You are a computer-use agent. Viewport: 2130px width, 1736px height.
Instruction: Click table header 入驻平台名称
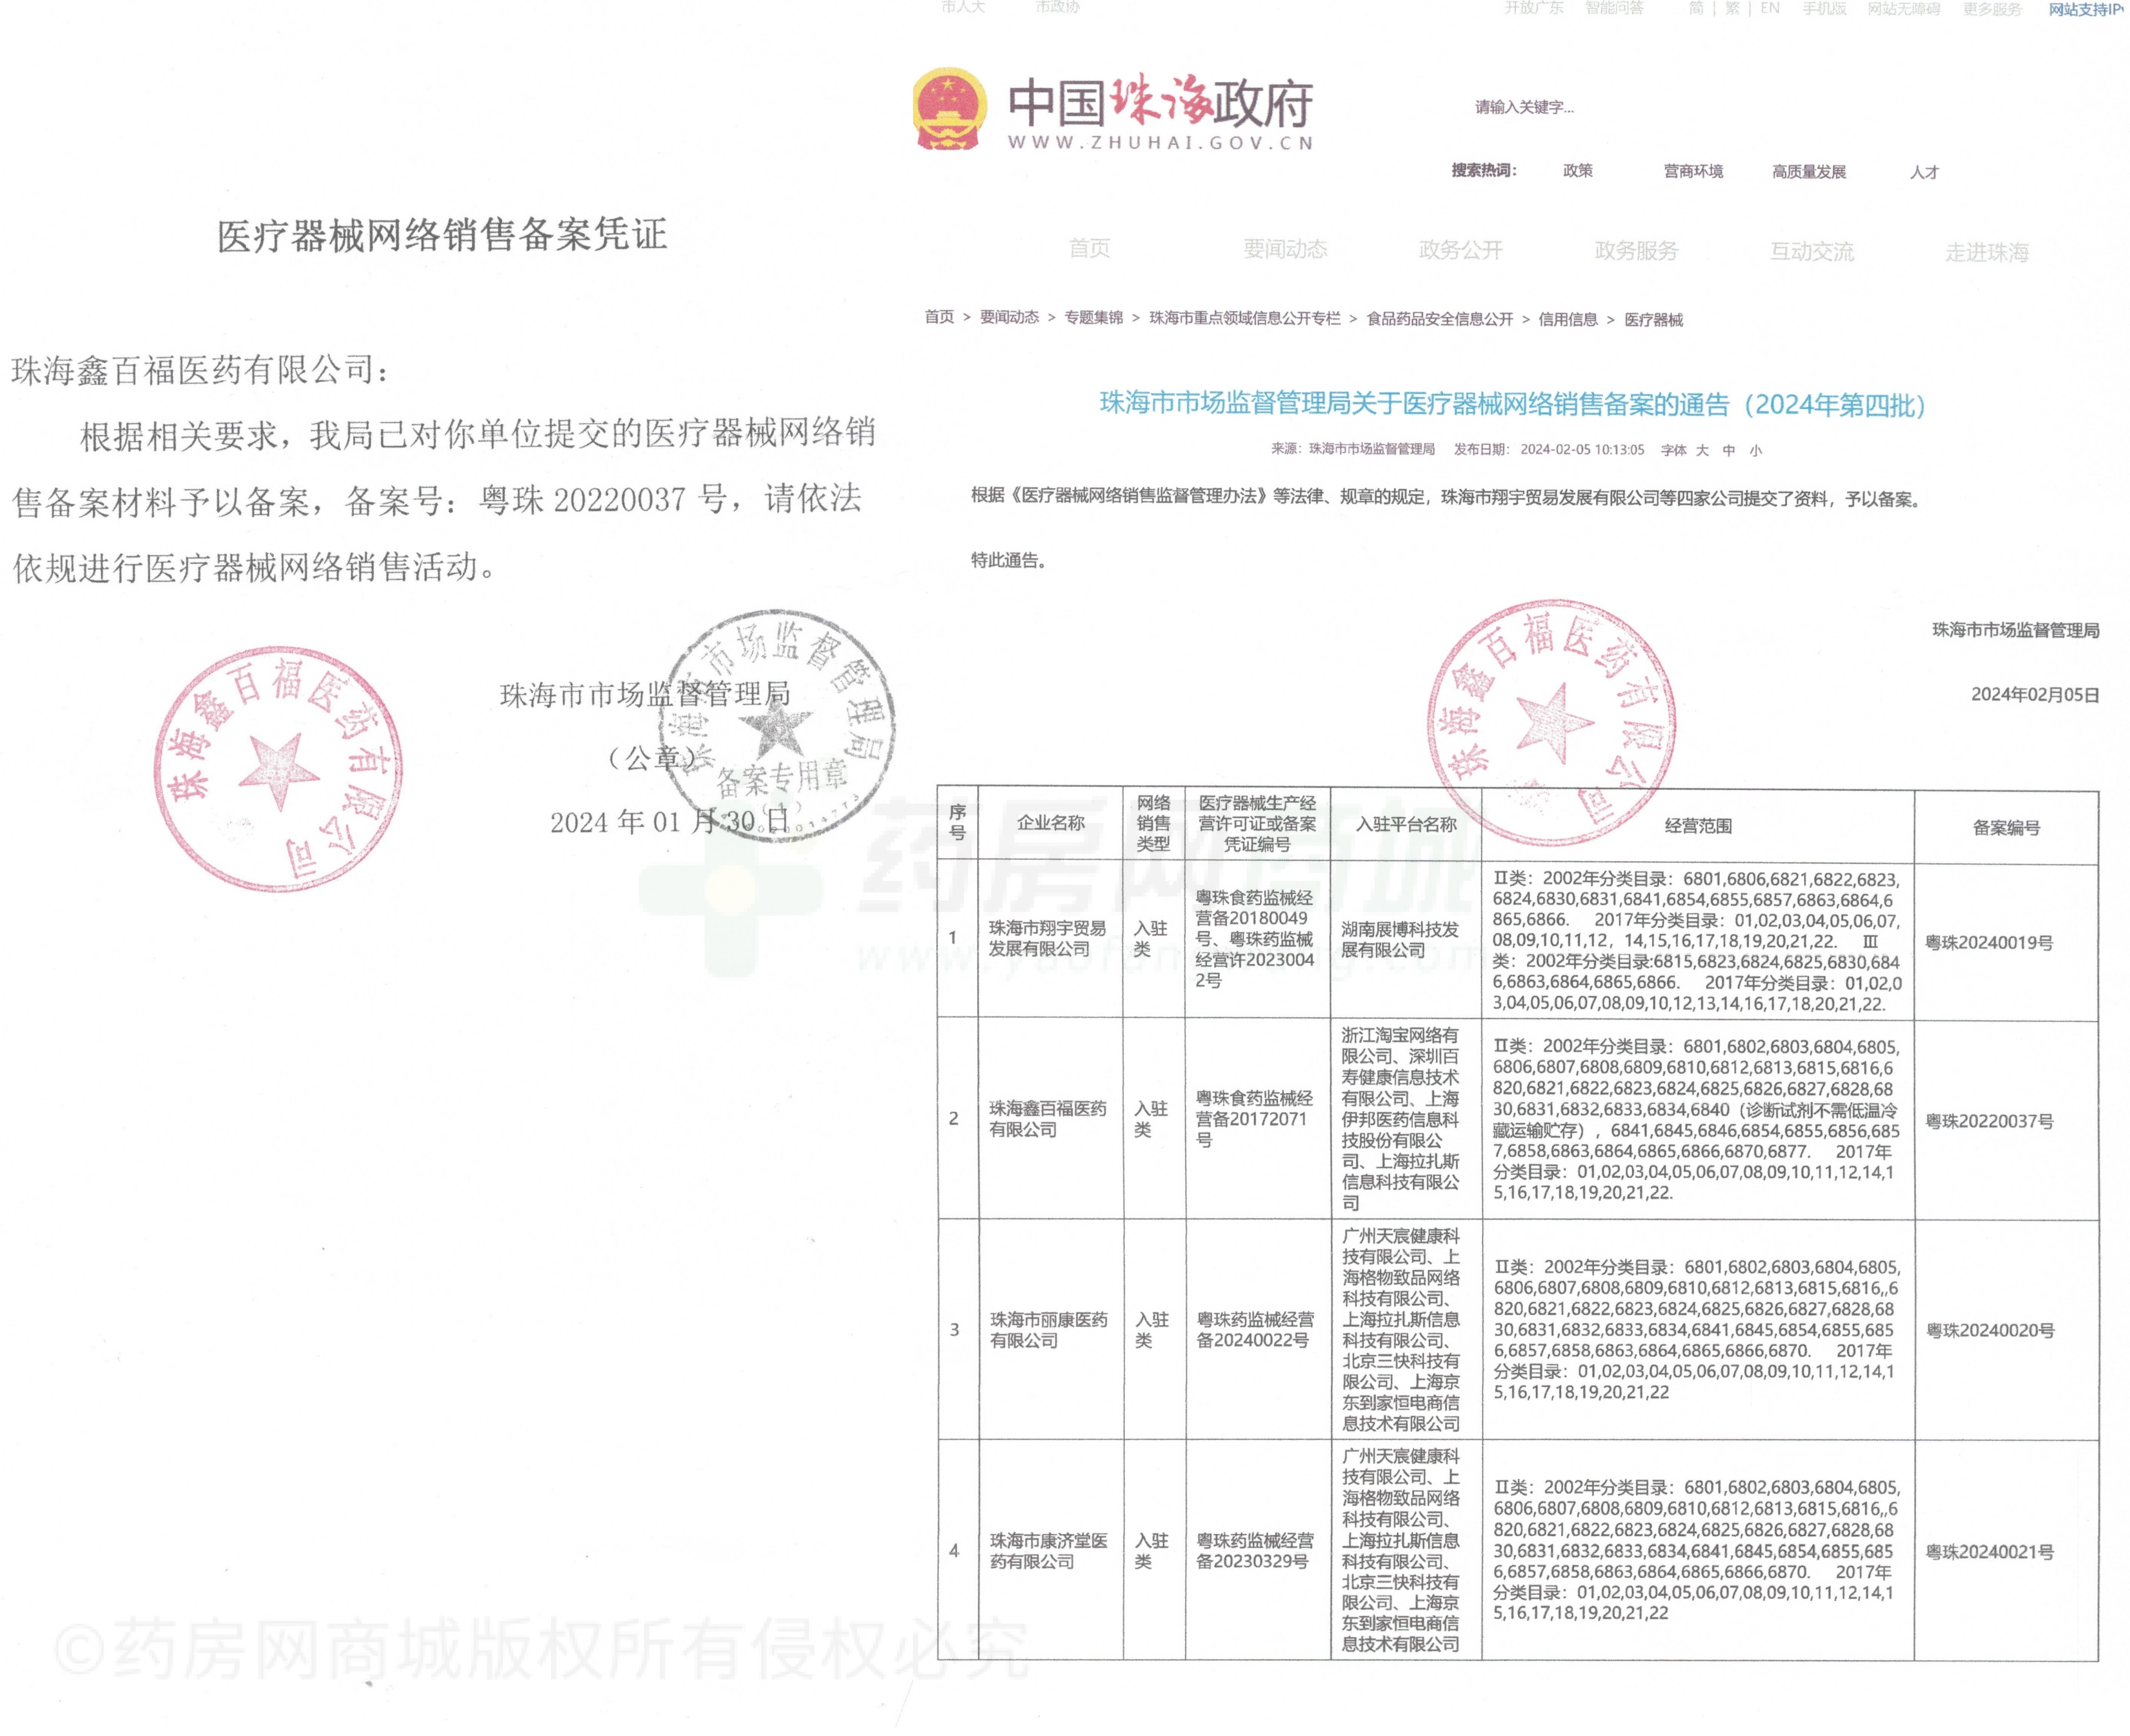point(1405,825)
